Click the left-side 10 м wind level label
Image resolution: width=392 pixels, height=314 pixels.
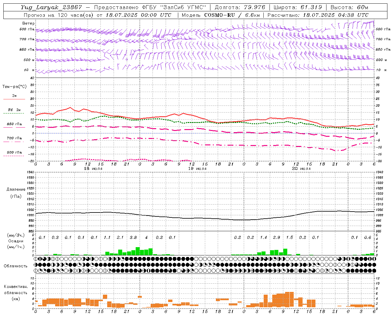tap(29, 70)
